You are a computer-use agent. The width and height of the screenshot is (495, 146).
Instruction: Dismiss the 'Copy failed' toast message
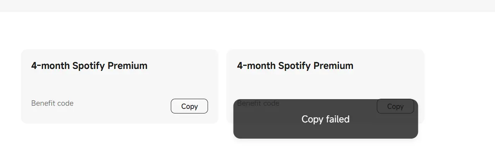tap(325, 119)
